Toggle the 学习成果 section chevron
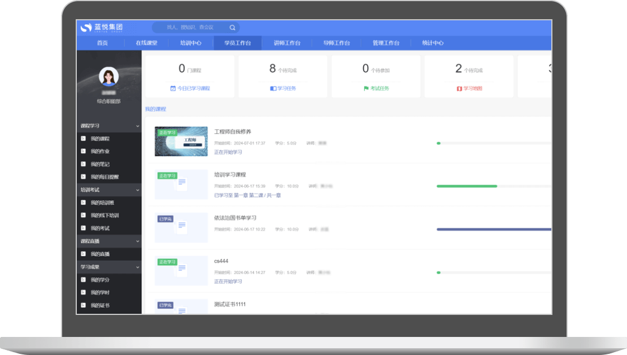This screenshot has height=355, width=627. [138, 267]
